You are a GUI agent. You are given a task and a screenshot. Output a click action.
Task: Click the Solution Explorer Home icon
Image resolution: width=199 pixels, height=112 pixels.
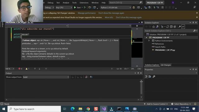(154, 27)
